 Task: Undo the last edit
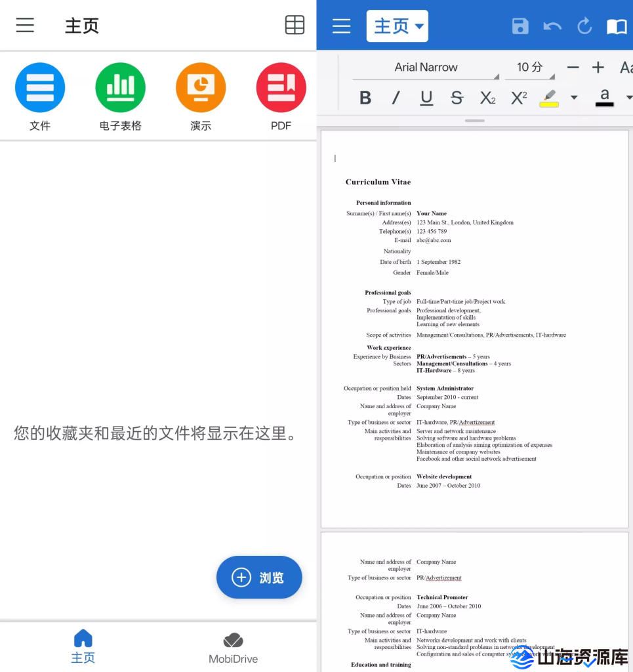coord(552,26)
